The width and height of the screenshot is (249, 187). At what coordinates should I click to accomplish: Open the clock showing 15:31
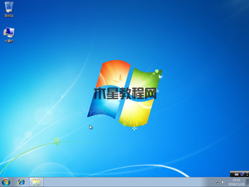236,182
